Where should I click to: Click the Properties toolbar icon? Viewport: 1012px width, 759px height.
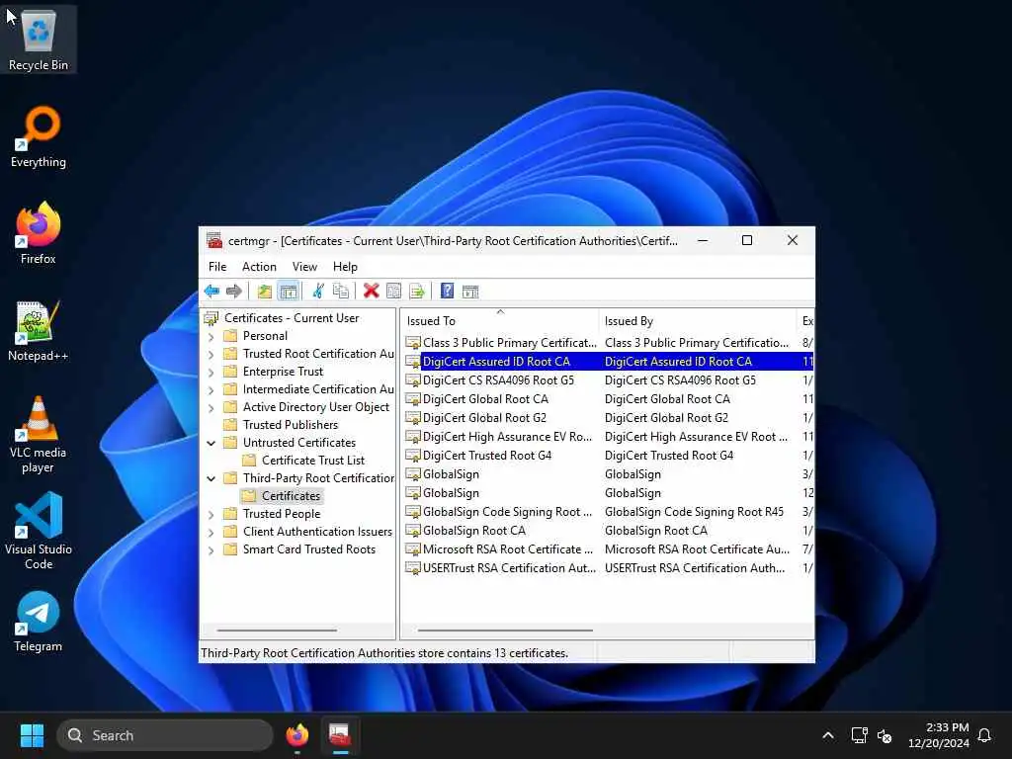393,292
